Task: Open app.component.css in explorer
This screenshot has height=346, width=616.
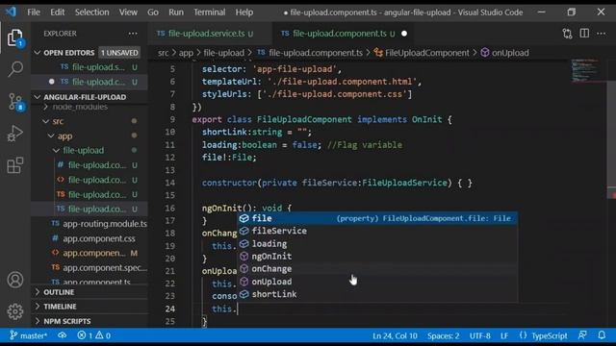Action: click(x=98, y=238)
